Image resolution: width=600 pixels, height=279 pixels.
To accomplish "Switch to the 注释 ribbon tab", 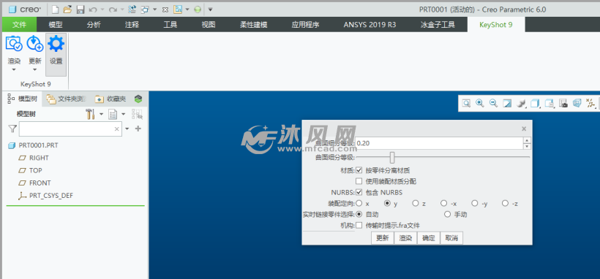I will (132, 25).
